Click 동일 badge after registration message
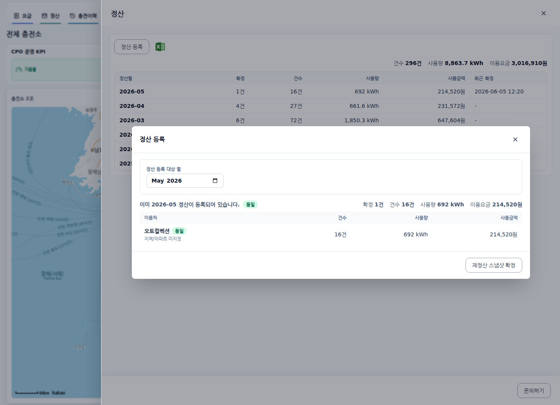 [x=250, y=204]
